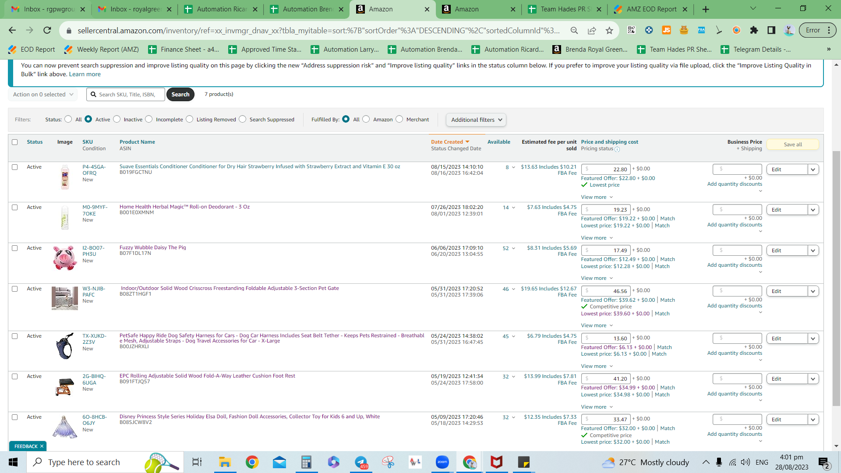Sort by Date Created column header

coord(450,142)
